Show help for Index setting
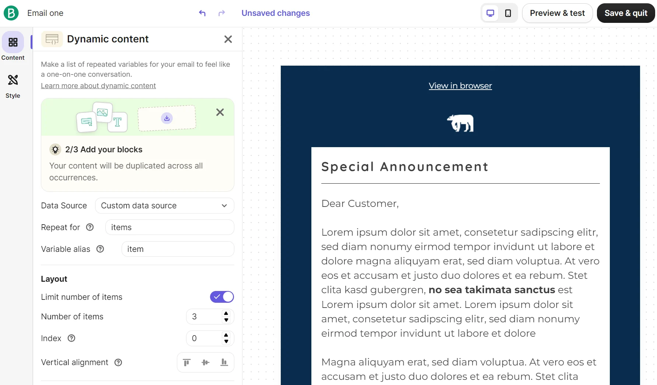The height and width of the screenshot is (385, 657). pos(71,338)
